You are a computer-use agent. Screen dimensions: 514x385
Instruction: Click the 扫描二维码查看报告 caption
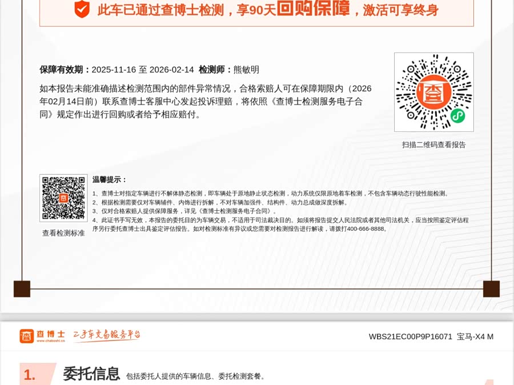click(433, 145)
